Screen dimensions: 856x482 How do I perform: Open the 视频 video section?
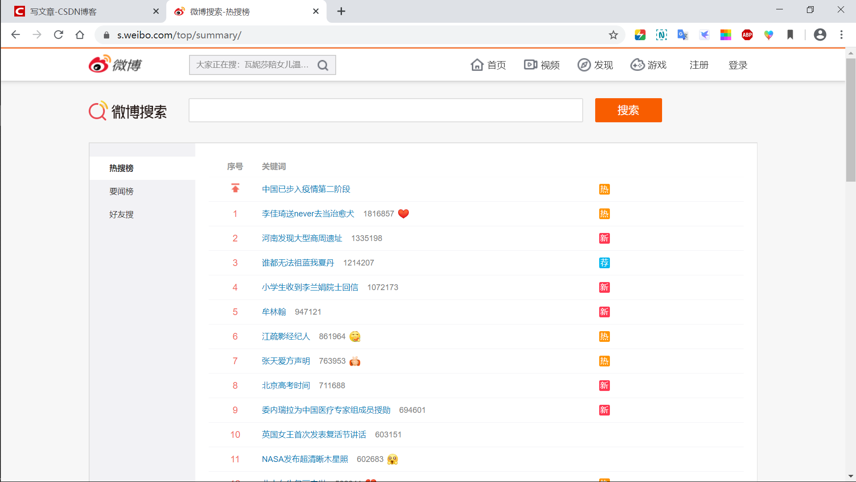542,65
